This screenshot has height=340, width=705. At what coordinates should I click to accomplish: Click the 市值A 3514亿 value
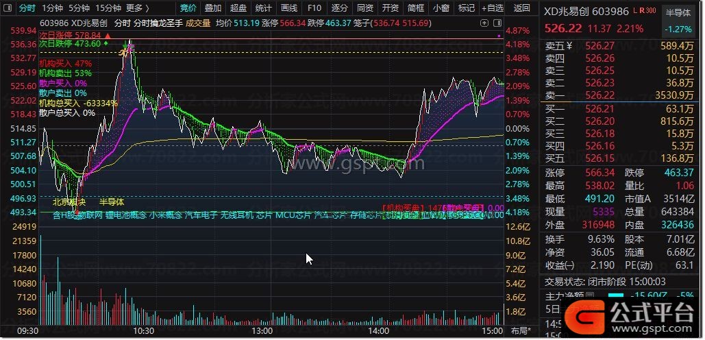point(678,198)
